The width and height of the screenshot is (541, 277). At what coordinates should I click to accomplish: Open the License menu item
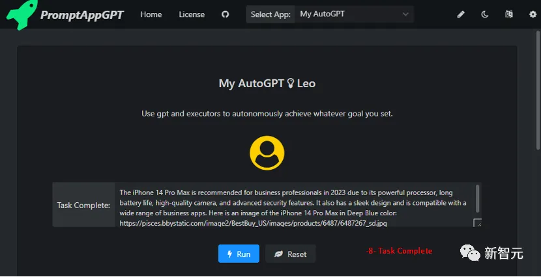(192, 14)
